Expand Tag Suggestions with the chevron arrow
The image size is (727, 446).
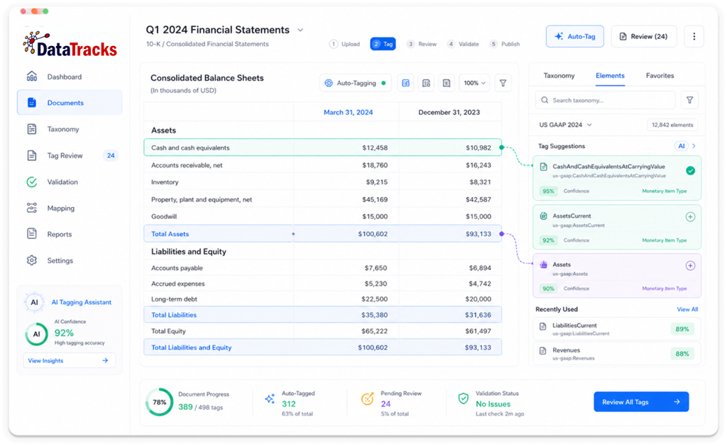point(694,146)
